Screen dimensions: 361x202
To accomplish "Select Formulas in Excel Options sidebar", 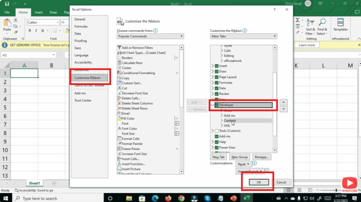I will click(x=81, y=26).
